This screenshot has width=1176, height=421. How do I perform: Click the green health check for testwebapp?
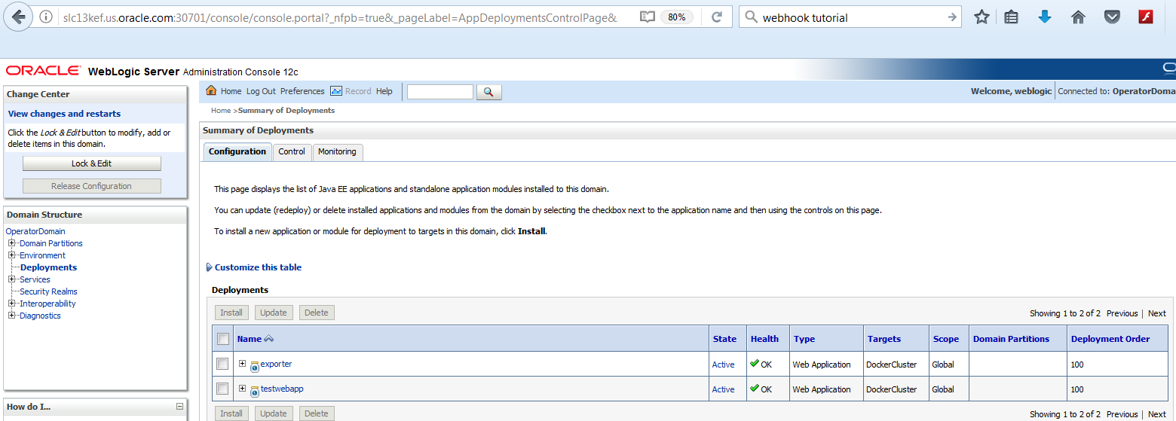(755, 389)
